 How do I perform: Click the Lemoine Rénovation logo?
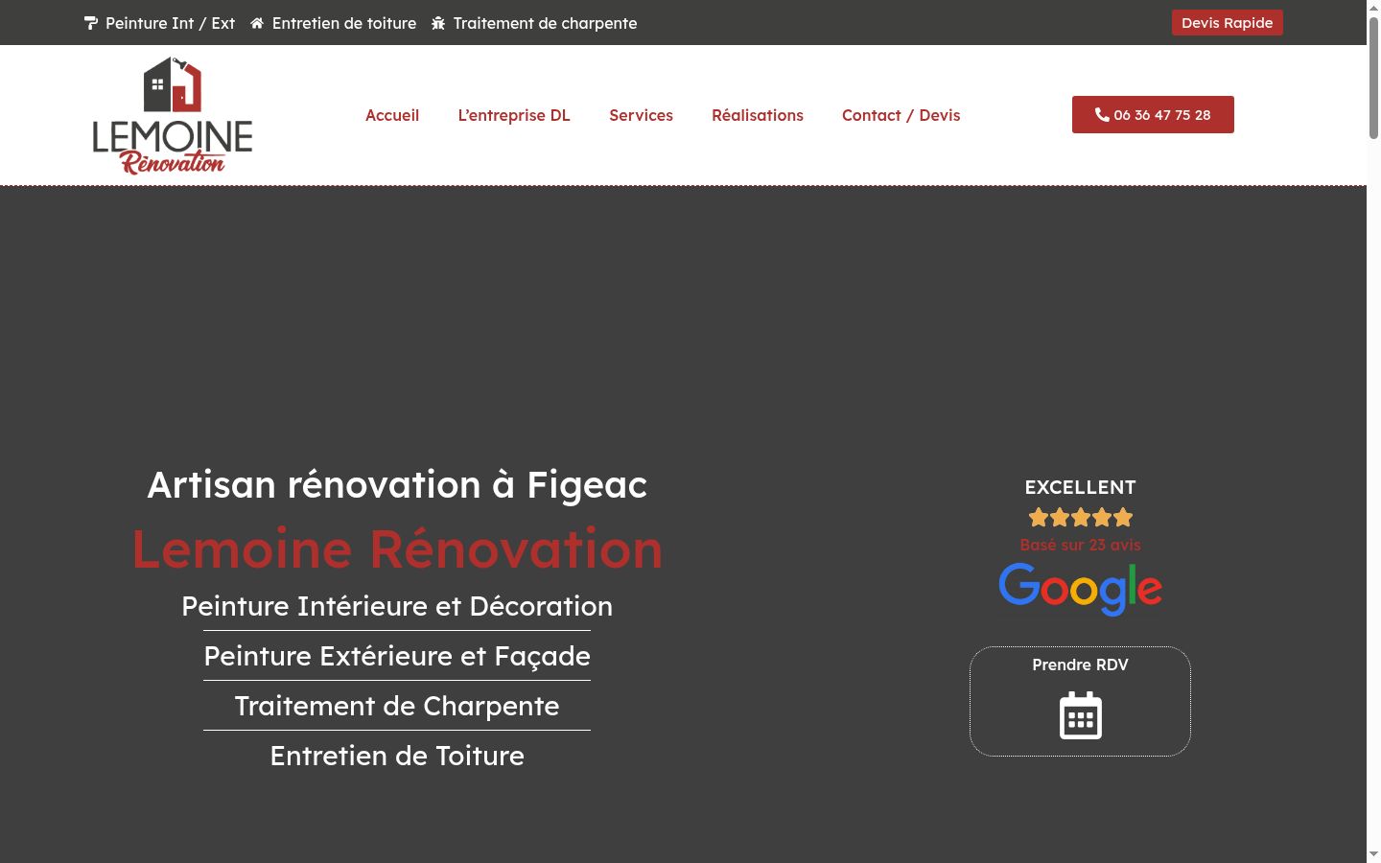(x=173, y=115)
